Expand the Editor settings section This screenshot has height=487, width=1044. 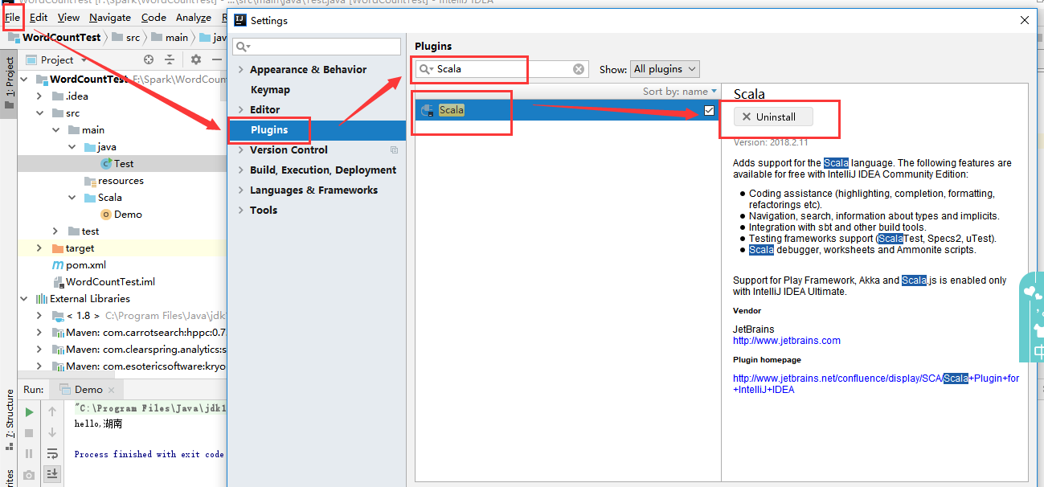(241, 110)
